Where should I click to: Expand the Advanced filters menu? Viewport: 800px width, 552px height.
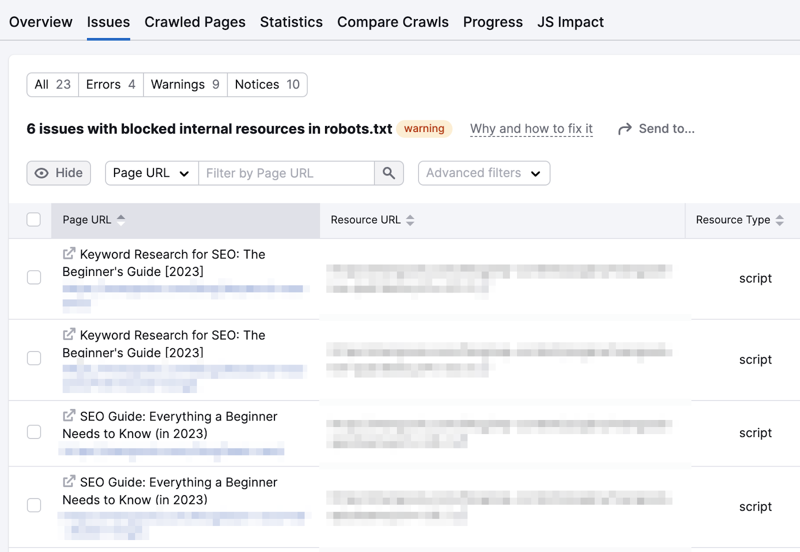click(483, 173)
